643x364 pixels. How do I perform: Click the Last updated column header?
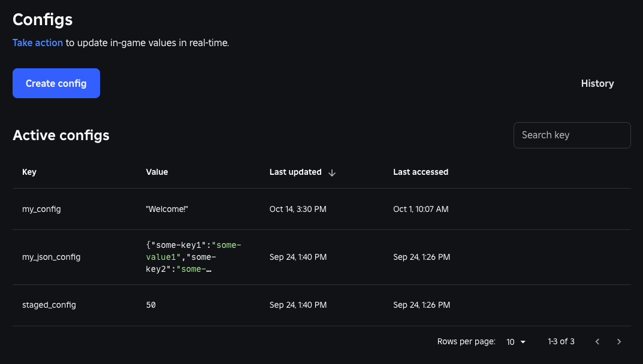coord(295,172)
